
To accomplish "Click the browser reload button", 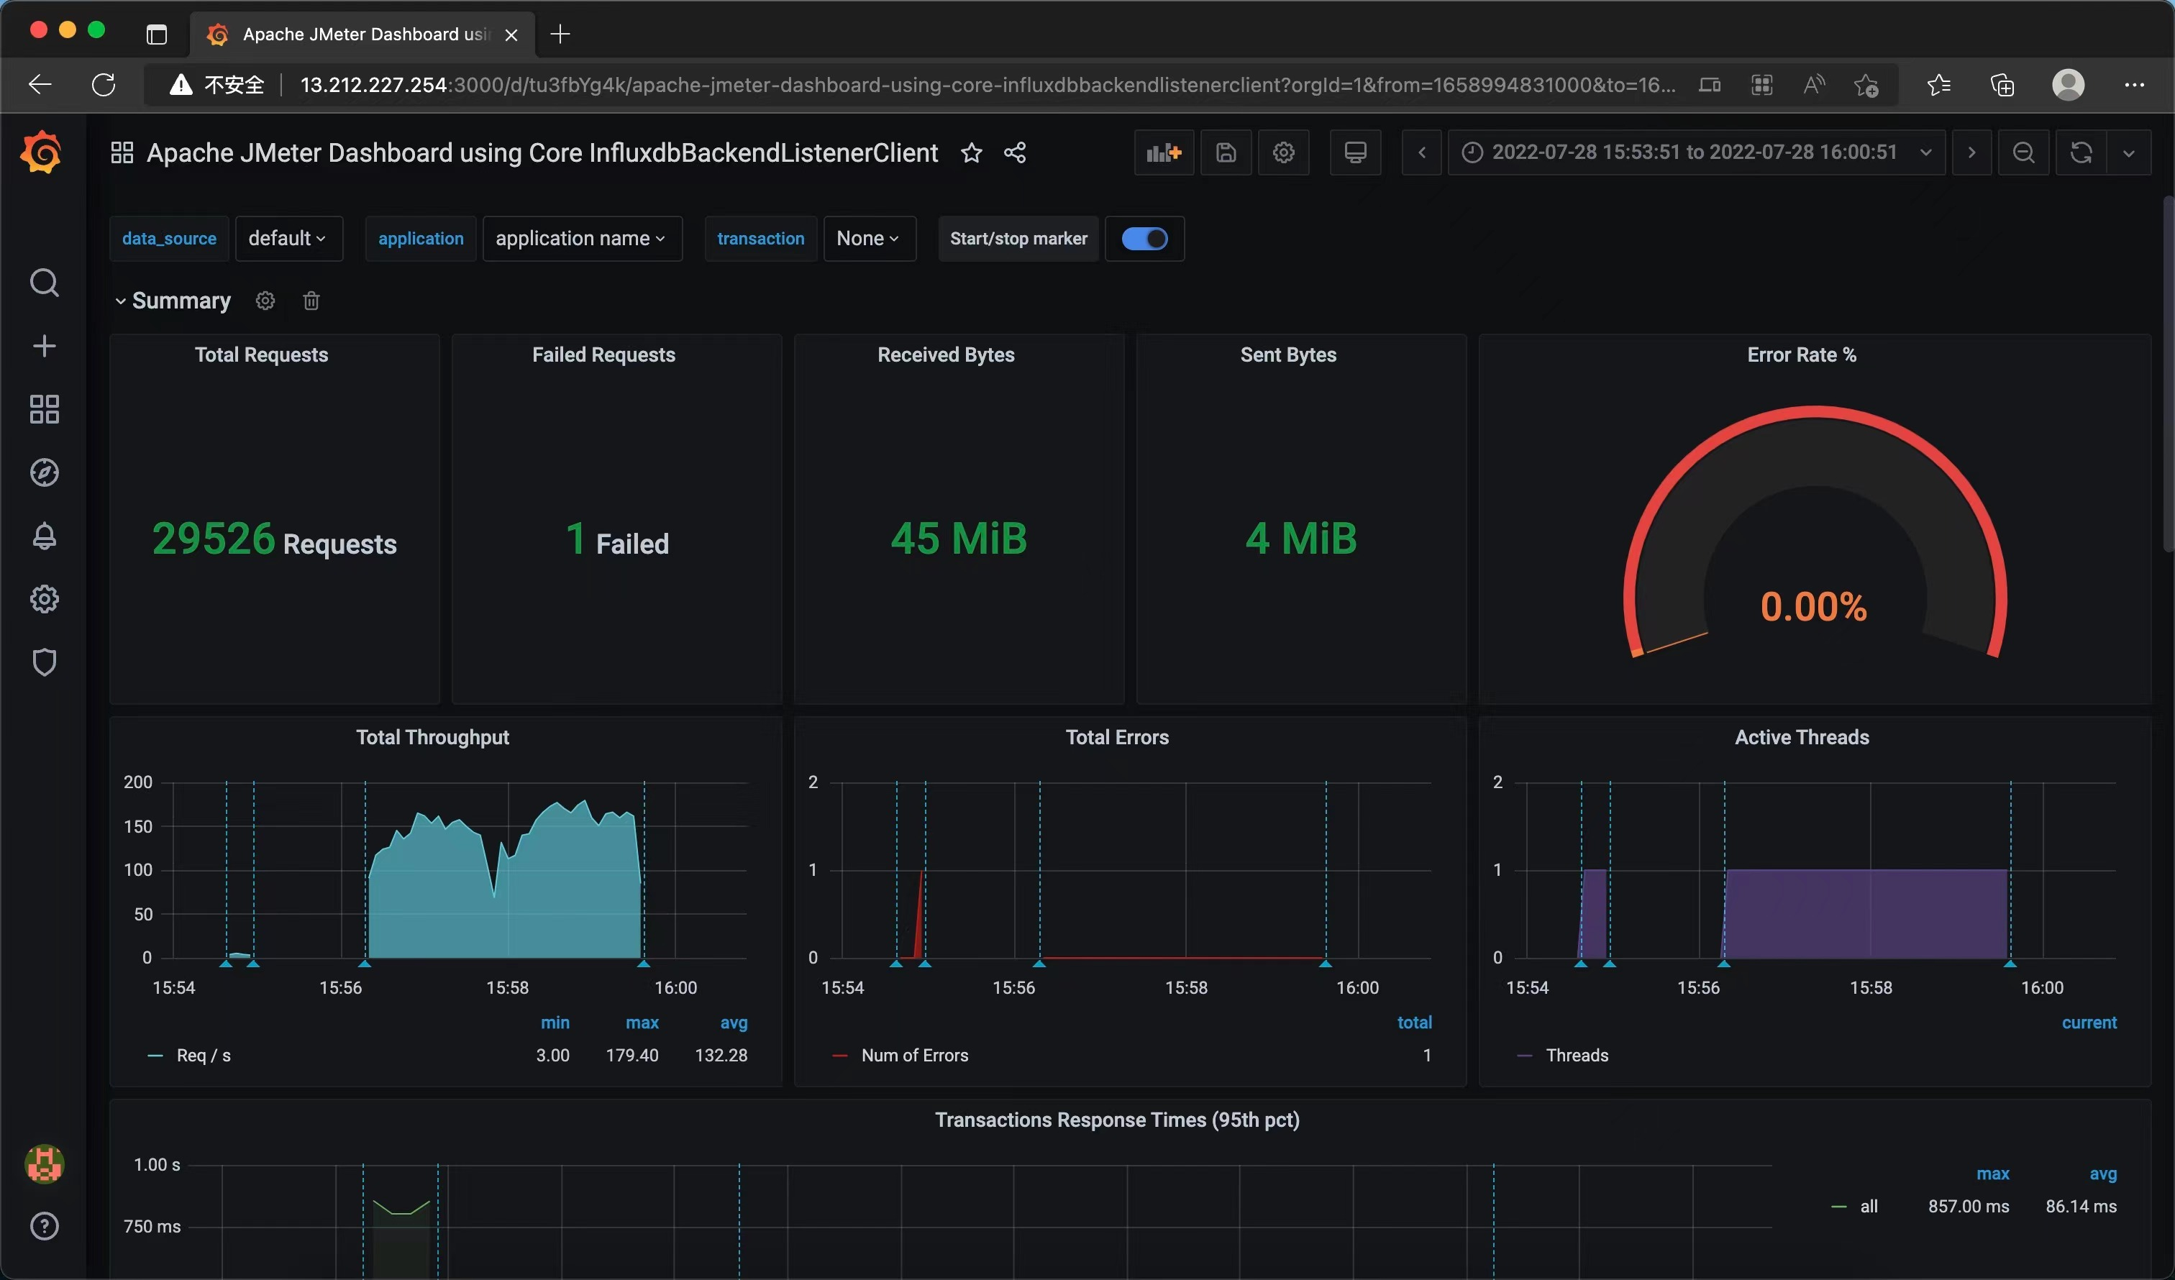I will click(104, 85).
